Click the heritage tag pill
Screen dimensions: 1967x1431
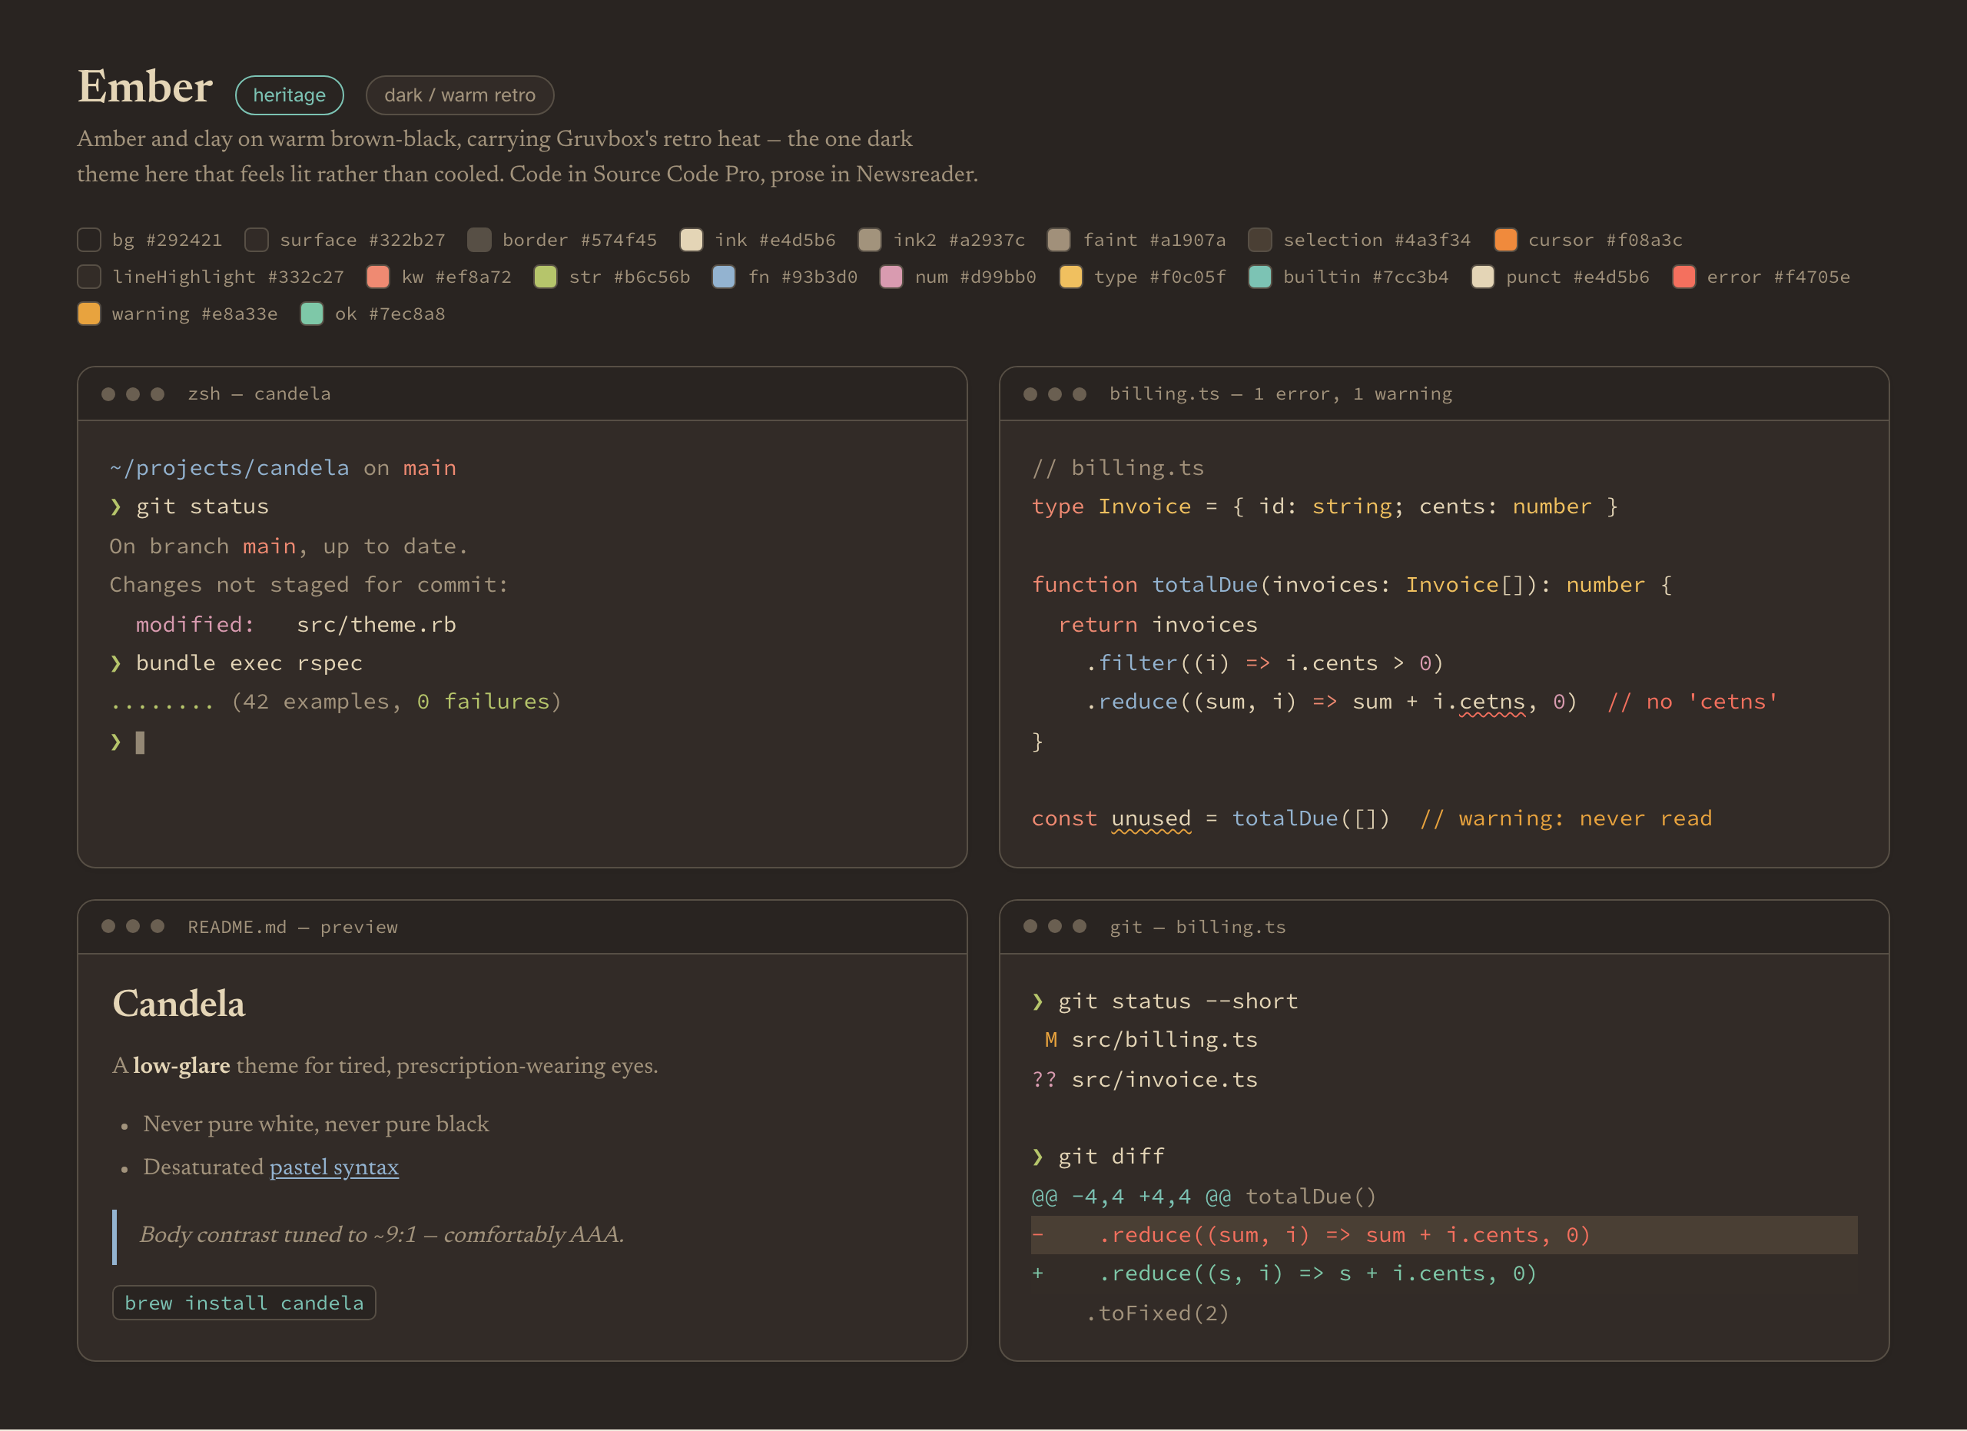coord(290,95)
